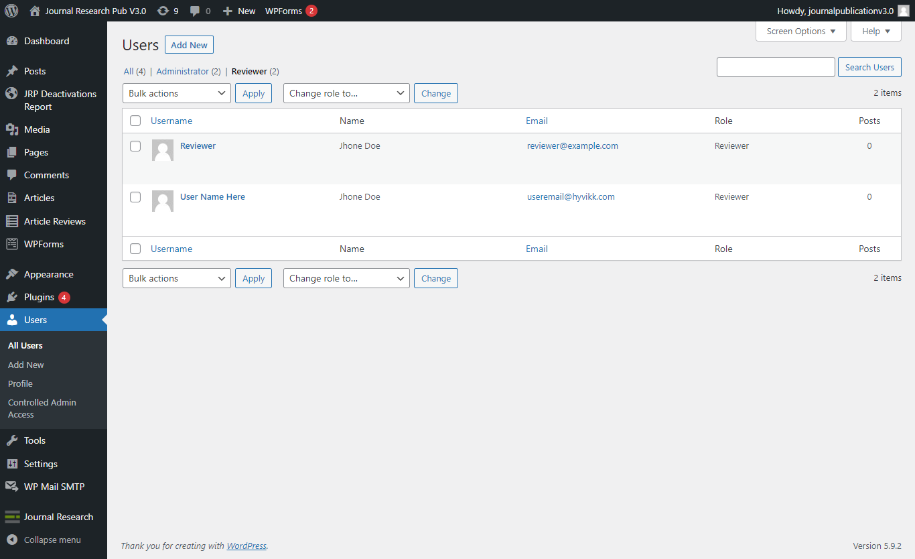Image resolution: width=915 pixels, height=559 pixels.
Task: Open the bottom Bulk actions dropdown
Action: [x=177, y=278]
